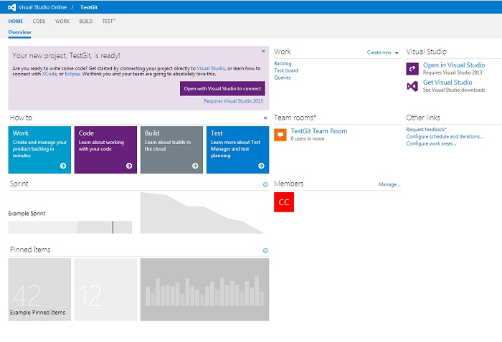
Task: Open the Backlog link
Action: [283, 63]
